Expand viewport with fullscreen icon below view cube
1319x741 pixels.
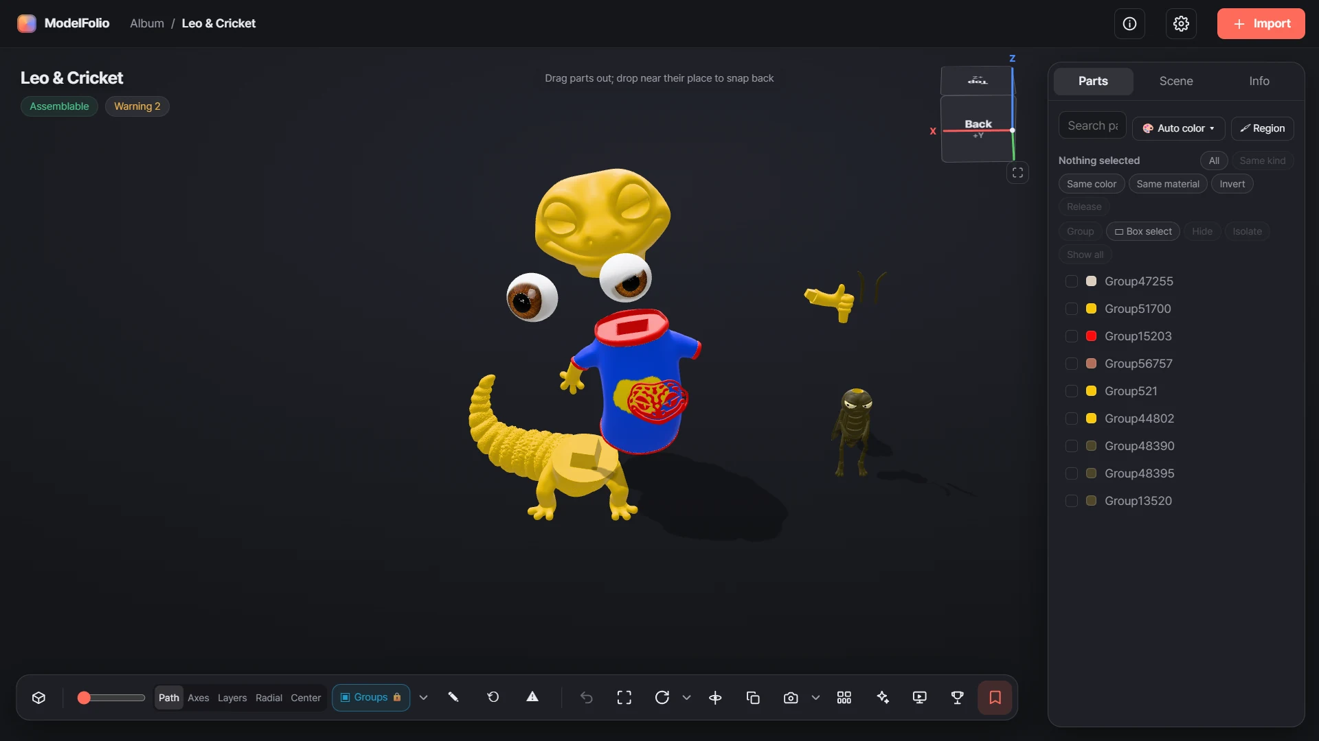point(1017,173)
